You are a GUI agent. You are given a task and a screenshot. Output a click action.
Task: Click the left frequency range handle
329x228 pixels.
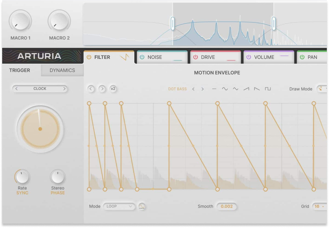coord(172,24)
